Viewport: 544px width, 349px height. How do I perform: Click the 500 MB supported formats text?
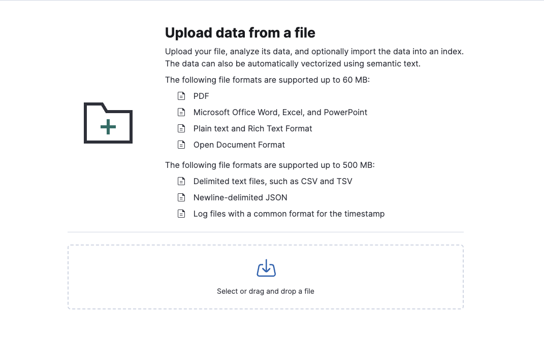[271, 165]
